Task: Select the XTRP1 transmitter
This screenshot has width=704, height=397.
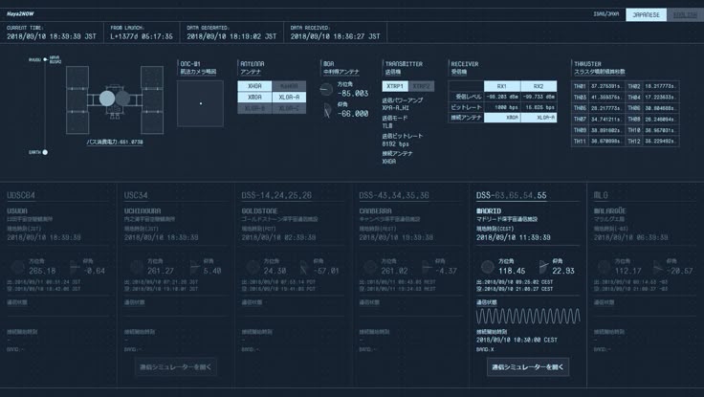Action: 395,86
